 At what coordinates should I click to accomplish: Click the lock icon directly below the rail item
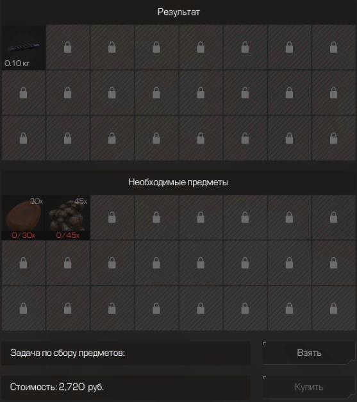pos(23,93)
